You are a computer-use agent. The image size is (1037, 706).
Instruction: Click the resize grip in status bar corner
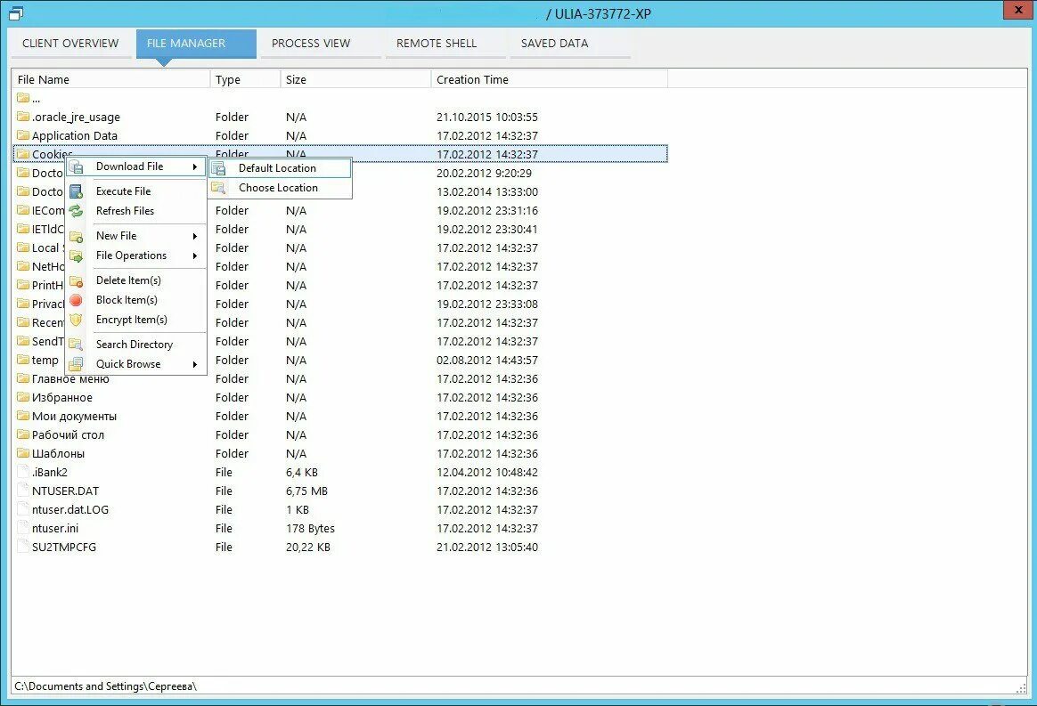coord(1022,688)
